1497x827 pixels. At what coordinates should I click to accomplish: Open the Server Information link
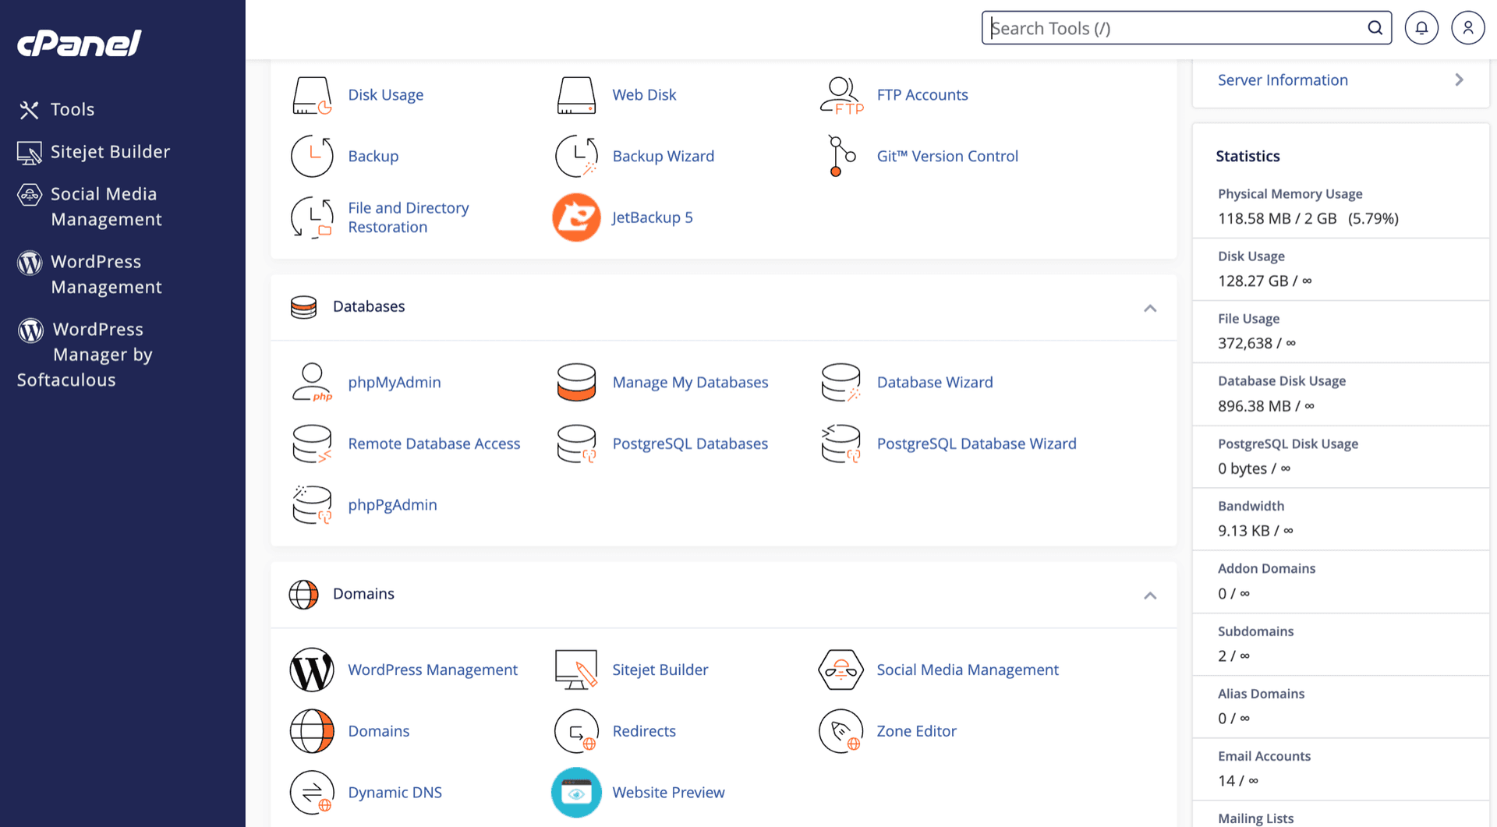(x=1283, y=80)
